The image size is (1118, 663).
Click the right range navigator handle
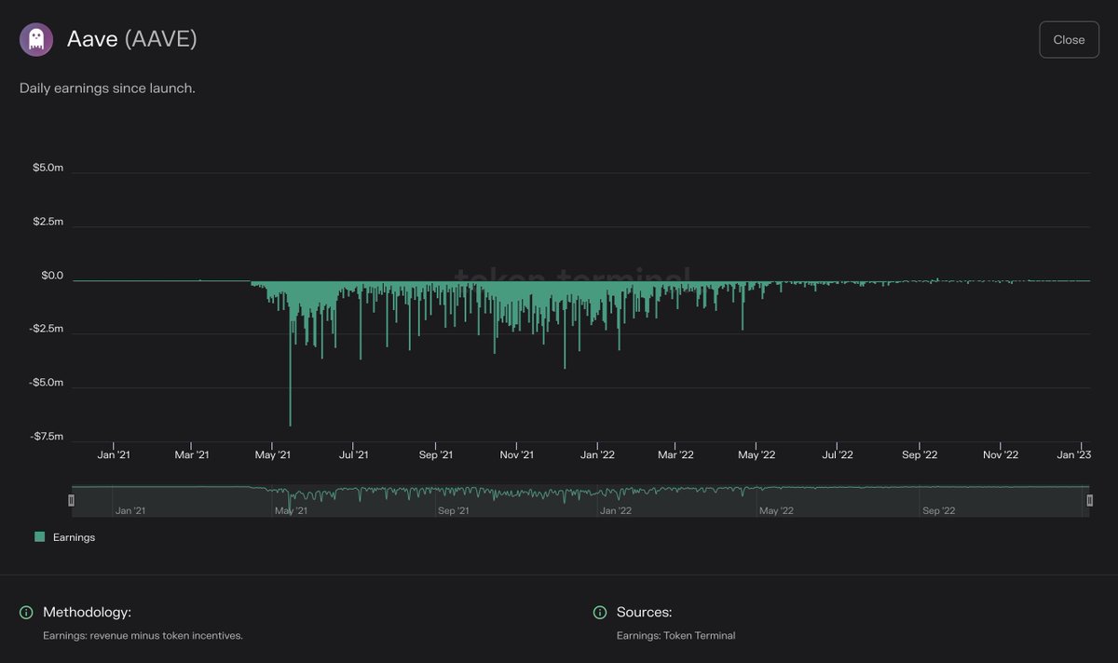coord(1089,500)
